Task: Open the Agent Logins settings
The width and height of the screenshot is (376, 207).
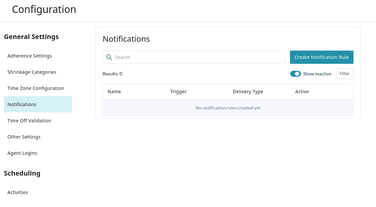Action: [x=22, y=153]
